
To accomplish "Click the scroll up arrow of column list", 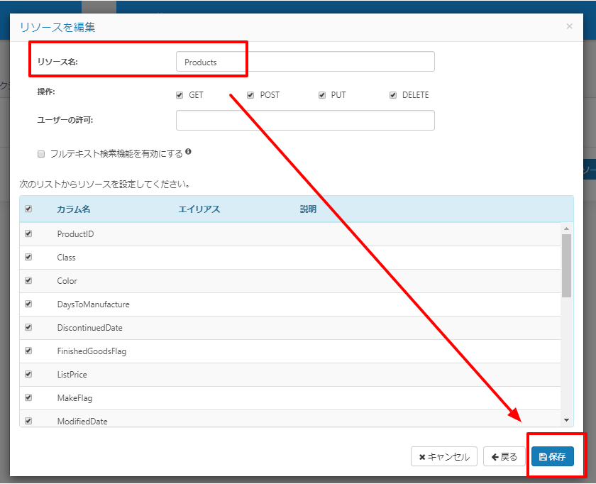I will coord(566,229).
